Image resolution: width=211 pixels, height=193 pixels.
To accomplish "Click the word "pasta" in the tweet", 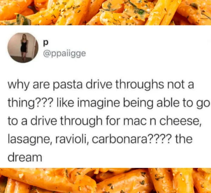I will click(x=68, y=85).
